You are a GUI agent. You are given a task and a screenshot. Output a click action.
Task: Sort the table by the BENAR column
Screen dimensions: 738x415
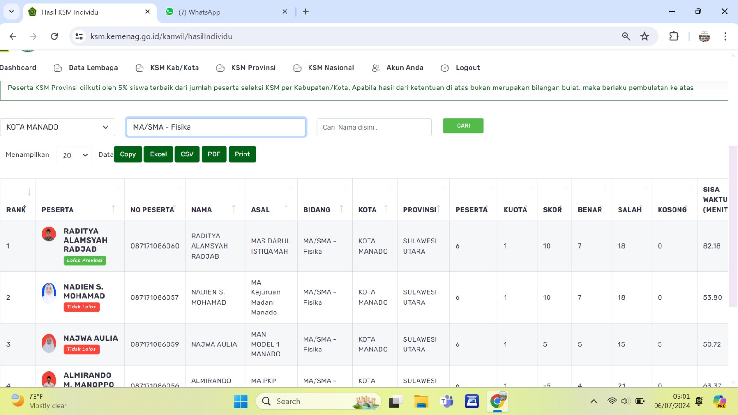point(590,210)
